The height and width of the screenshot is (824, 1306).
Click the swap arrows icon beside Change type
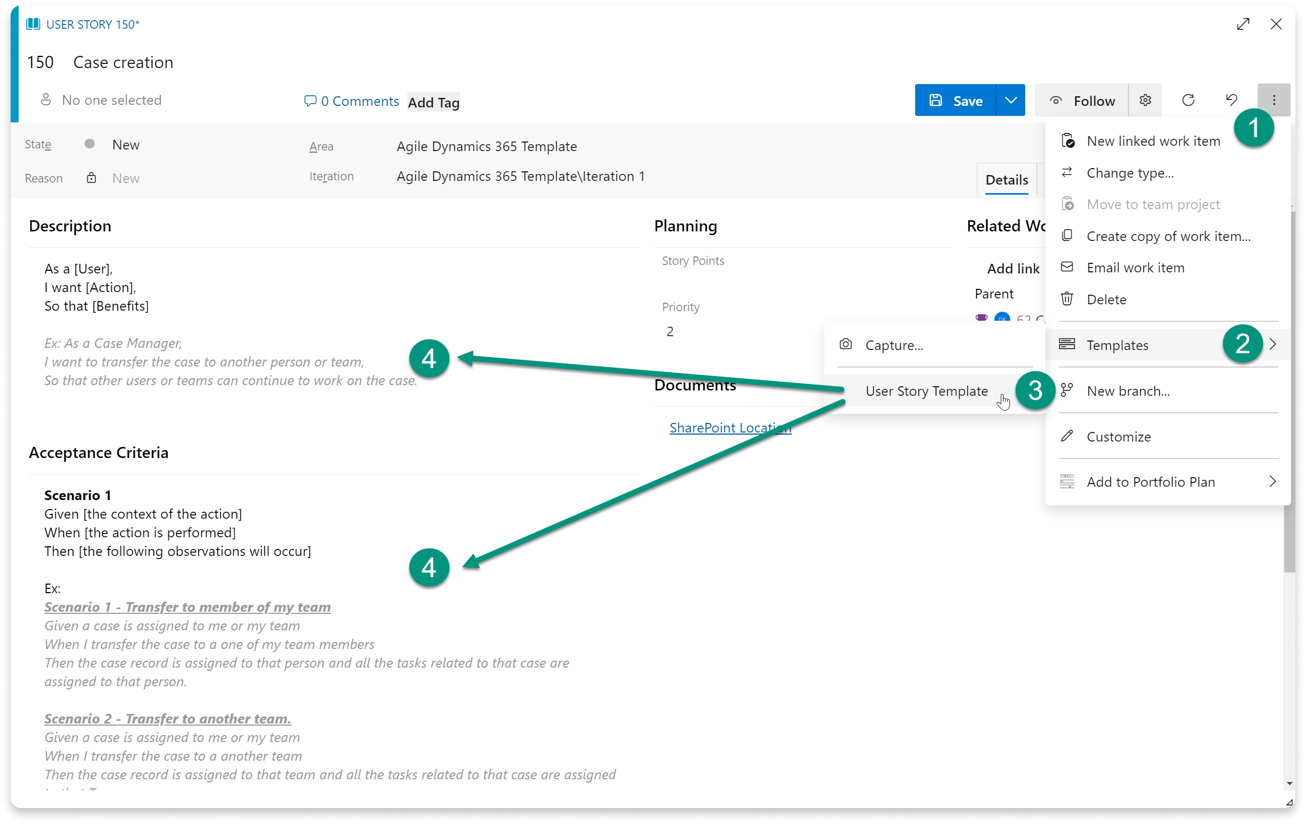1067,172
